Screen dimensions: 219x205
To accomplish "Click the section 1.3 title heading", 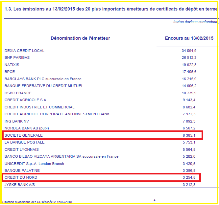I will coord(111,9).
